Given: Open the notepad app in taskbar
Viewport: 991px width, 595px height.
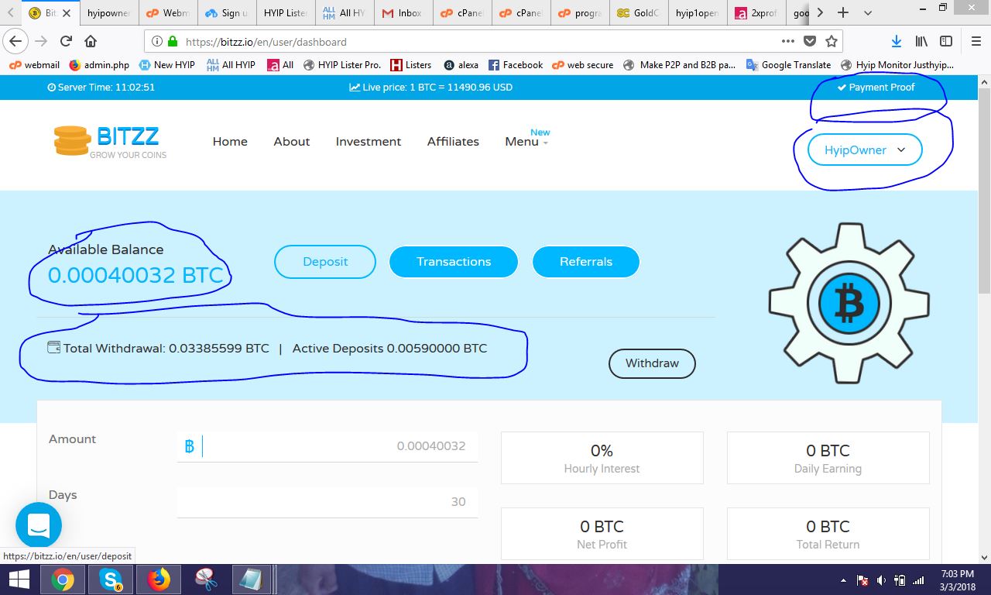Looking at the screenshot, I should [253, 580].
